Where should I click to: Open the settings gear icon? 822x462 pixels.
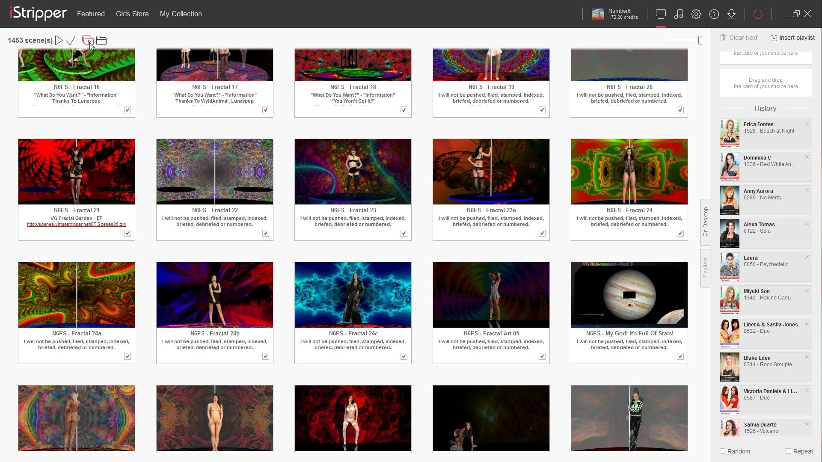click(x=696, y=14)
